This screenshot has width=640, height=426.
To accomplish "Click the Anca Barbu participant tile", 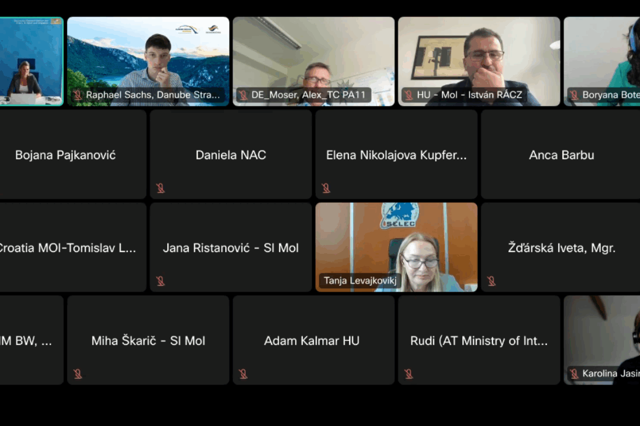I will [x=561, y=154].
